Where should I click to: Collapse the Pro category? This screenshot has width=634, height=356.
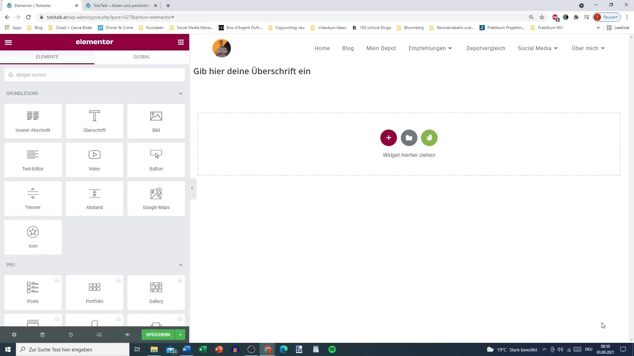coord(181,265)
